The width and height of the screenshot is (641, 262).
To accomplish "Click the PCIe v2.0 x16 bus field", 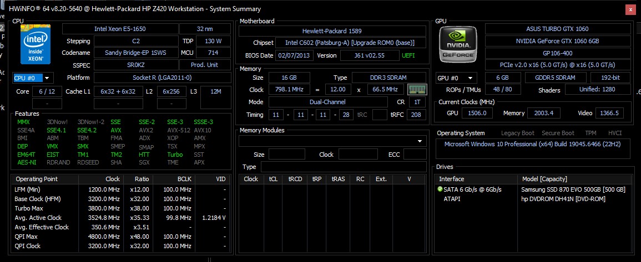I will click(558, 65).
